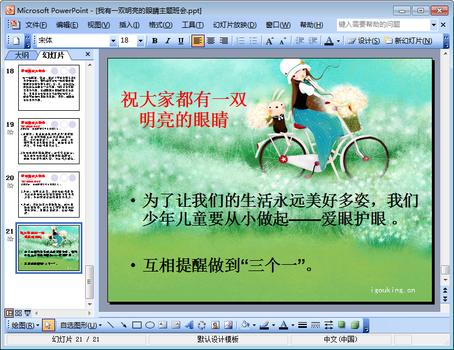Viewport: 454px width, 350px height.
Task: Select the Rectangle drawing tool
Action: [137, 325]
